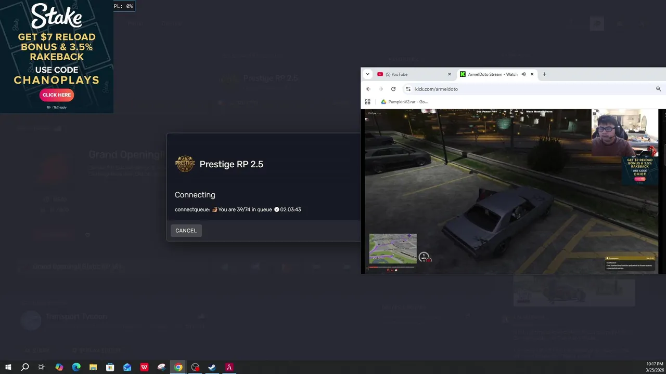Click the 'CLICK HERE' button on Stake ad

pyautogui.click(x=57, y=95)
